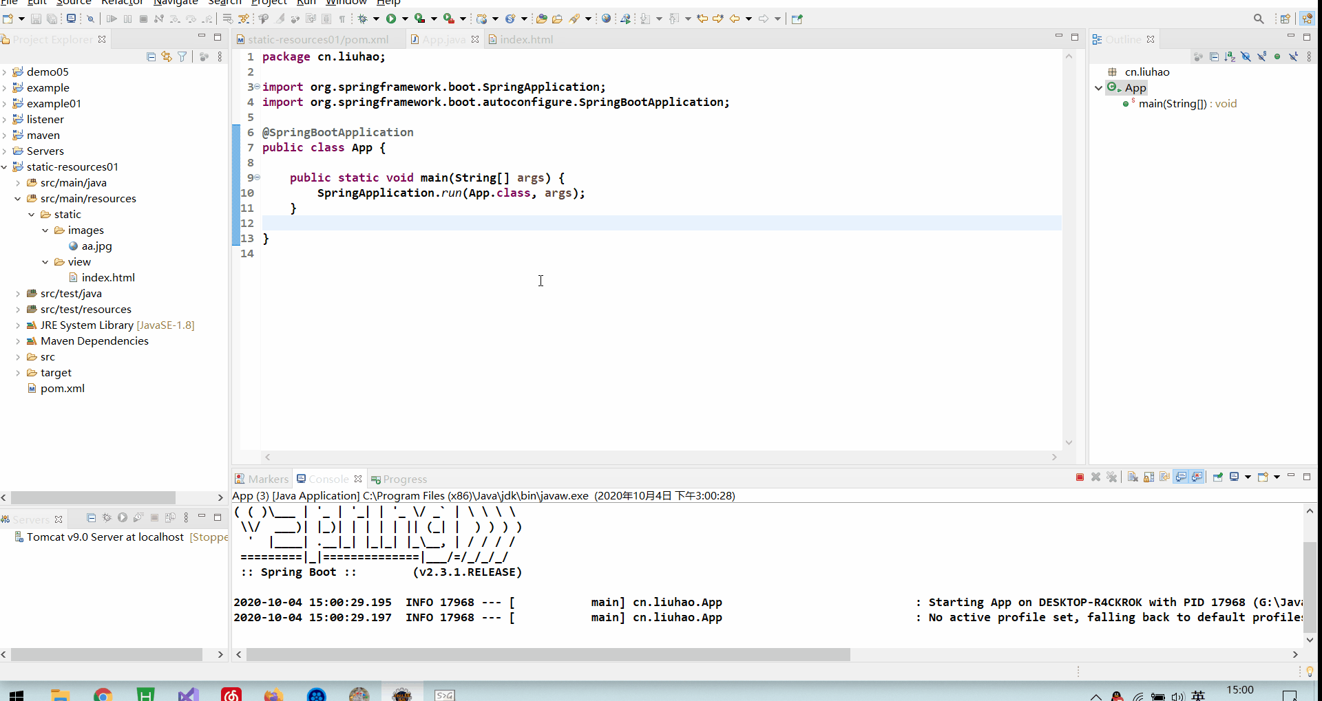Select pom.xml in Project Explorer
This screenshot has width=1322, height=701.
62,388
